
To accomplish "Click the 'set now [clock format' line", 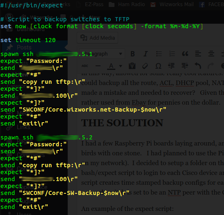I will pos(101,27).
